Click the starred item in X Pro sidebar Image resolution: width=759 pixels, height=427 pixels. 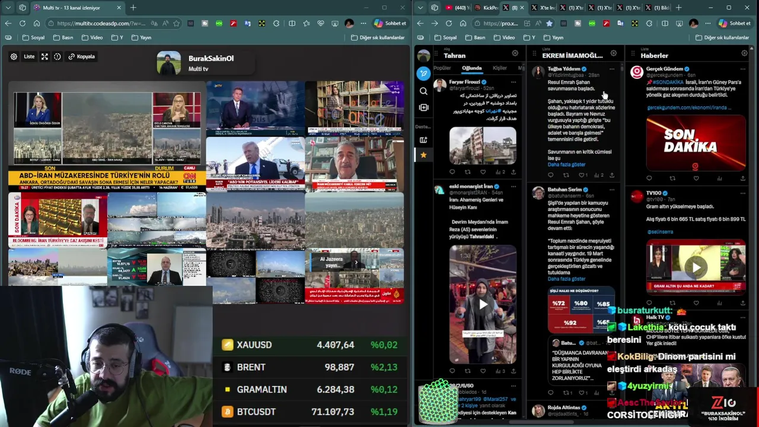click(423, 155)
